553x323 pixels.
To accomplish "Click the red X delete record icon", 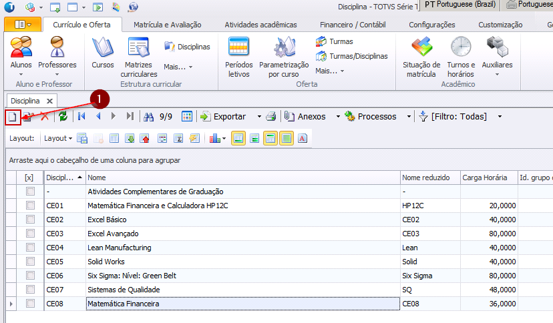I will (x=45, y=117).
